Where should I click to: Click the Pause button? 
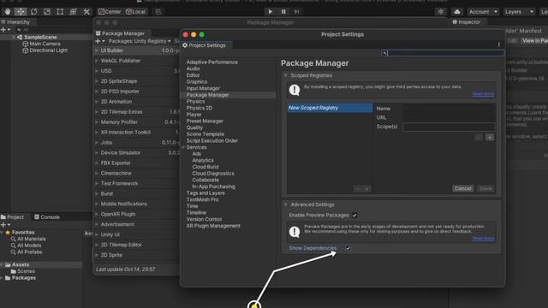click(x=283, y=11)
